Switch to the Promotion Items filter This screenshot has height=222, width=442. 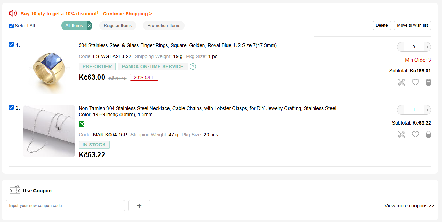tap(164, 26)
